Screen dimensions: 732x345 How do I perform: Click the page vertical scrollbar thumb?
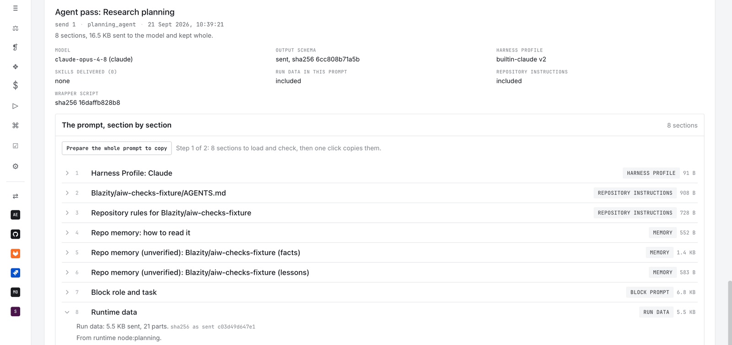click(x=729, y=313)
